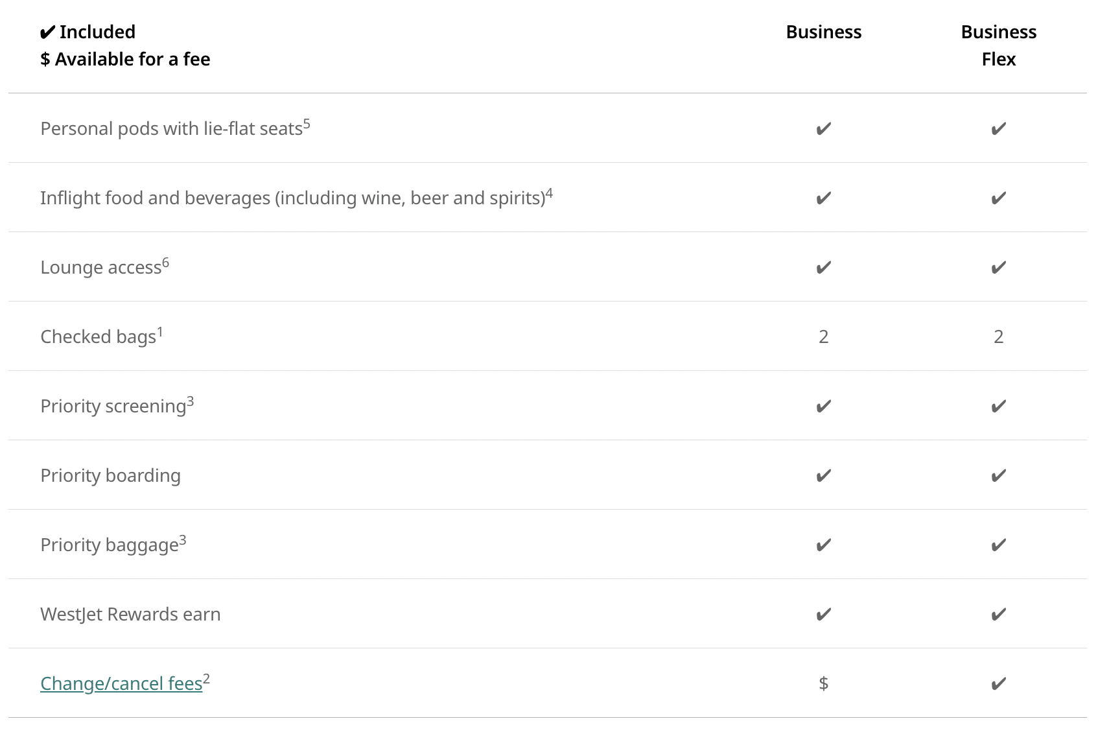Click Business checked bags count 2
1098x734 pixels.
point(823,337)
